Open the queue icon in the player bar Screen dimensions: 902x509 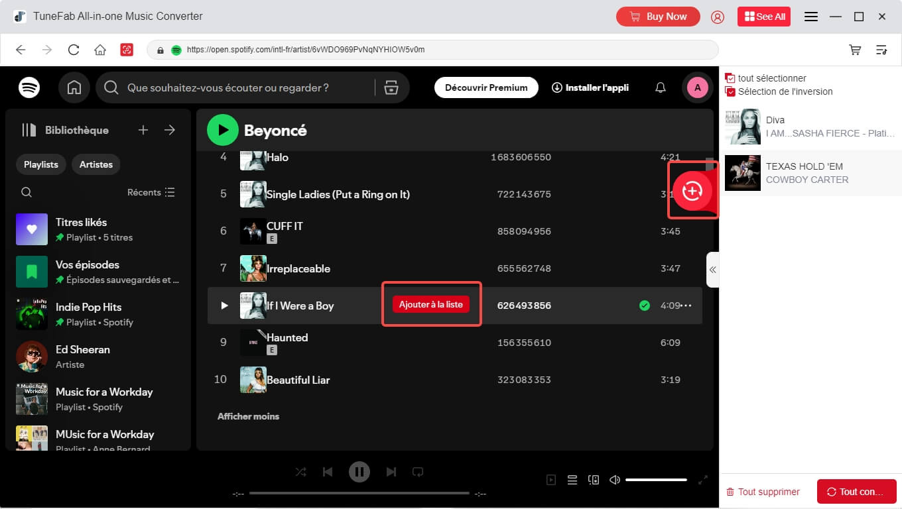pos(572,480)
